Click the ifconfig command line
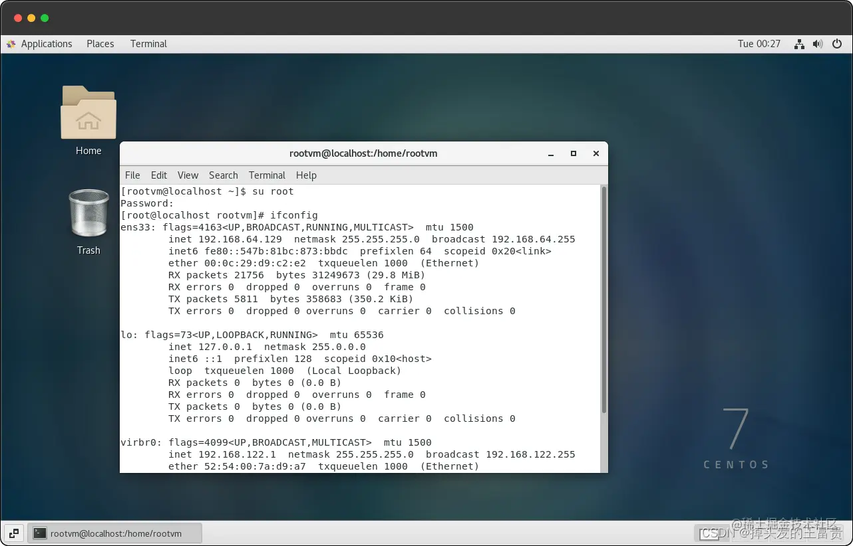The width and height of the screenshot is (853, 546). coord(220,215)
